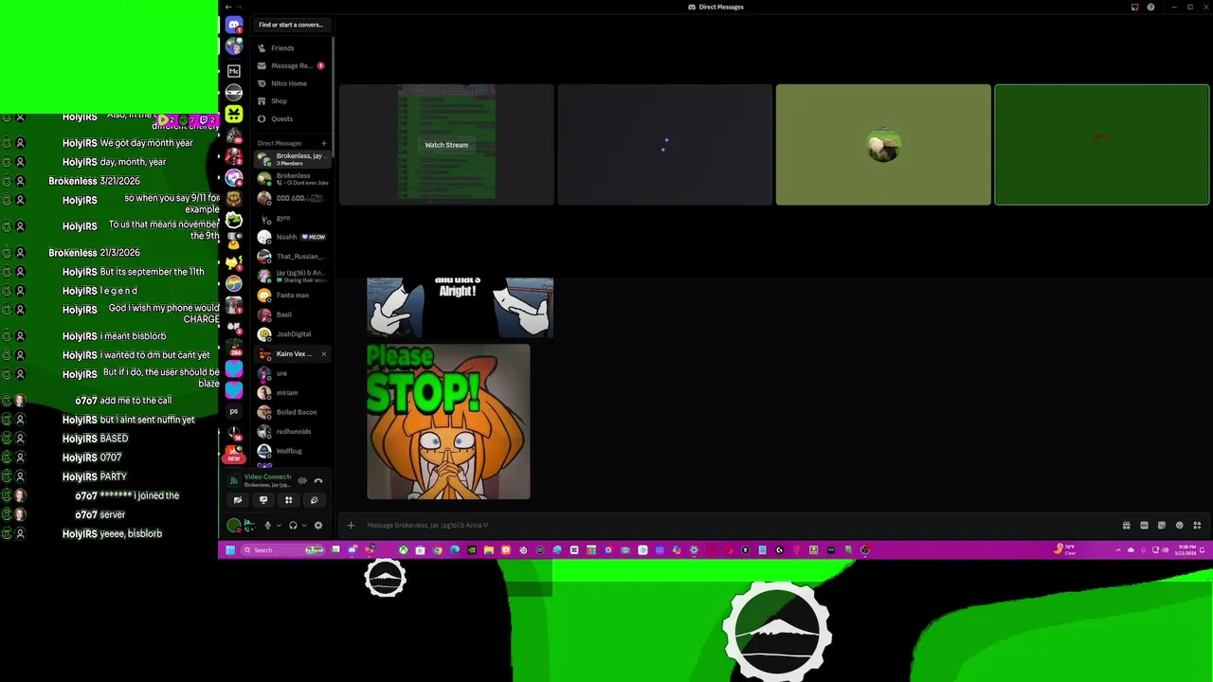Click the screen share icon
Screen dimensions: 1213x682
(263, 500)
